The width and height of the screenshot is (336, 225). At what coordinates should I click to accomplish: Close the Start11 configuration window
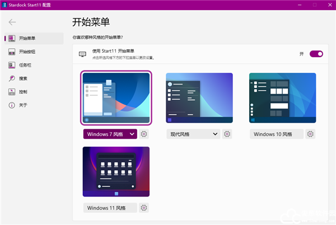pos(330,4)
